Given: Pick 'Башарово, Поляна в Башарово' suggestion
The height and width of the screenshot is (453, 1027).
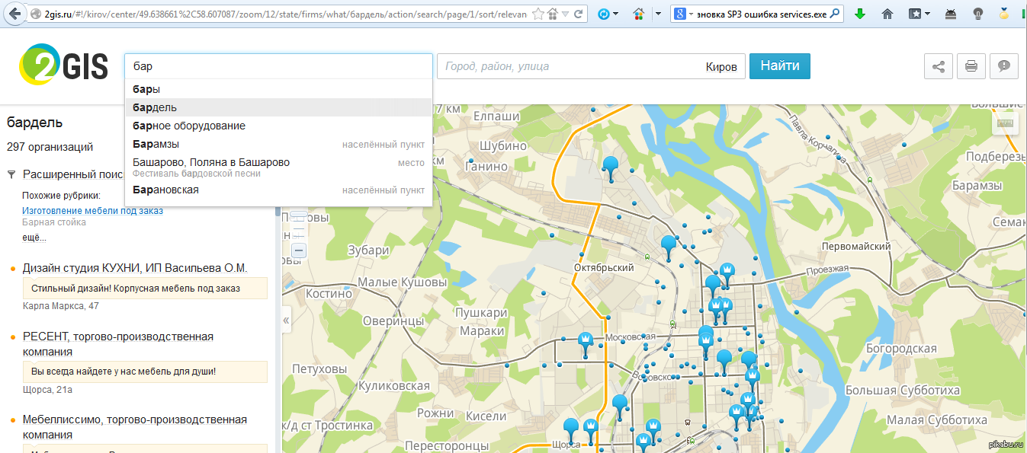Looking at the screenshot, I should coord(278,167).
